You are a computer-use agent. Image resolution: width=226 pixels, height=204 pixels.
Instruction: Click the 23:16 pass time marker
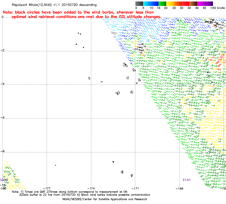coord(4,180)
